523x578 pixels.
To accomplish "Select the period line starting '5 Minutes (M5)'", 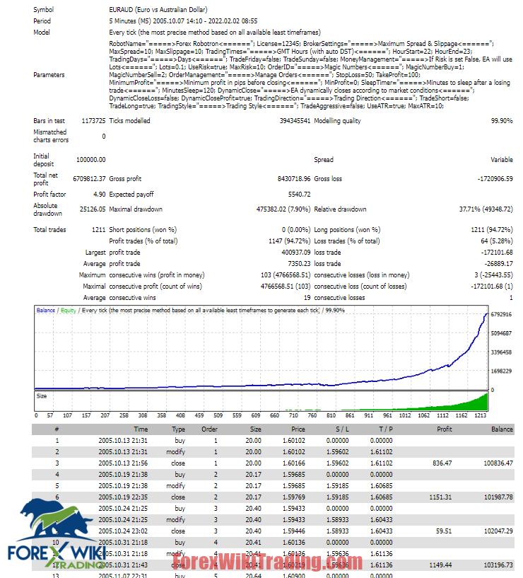I will click(183, 21).
